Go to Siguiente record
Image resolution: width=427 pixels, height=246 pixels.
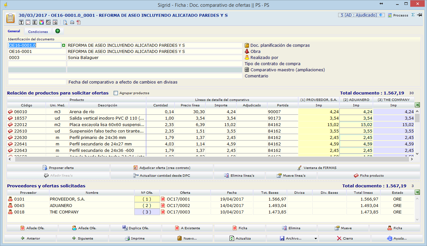tap(83, 239)
